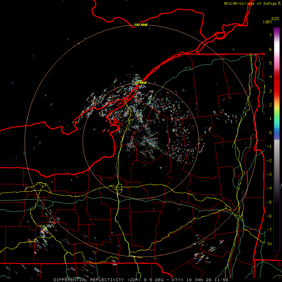The width and height of the screenshot is (282, 282).
Task: Click the 100 NMI range ring label
Action: click(x=141, y=25)
